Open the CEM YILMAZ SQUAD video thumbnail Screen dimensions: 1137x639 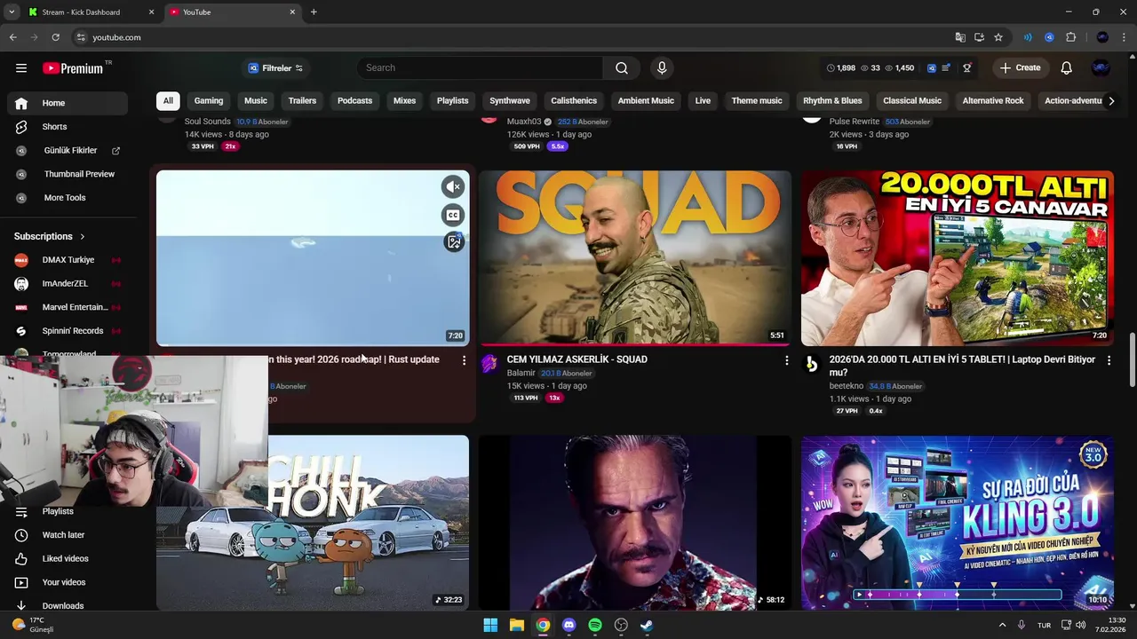tap(635, 257)
